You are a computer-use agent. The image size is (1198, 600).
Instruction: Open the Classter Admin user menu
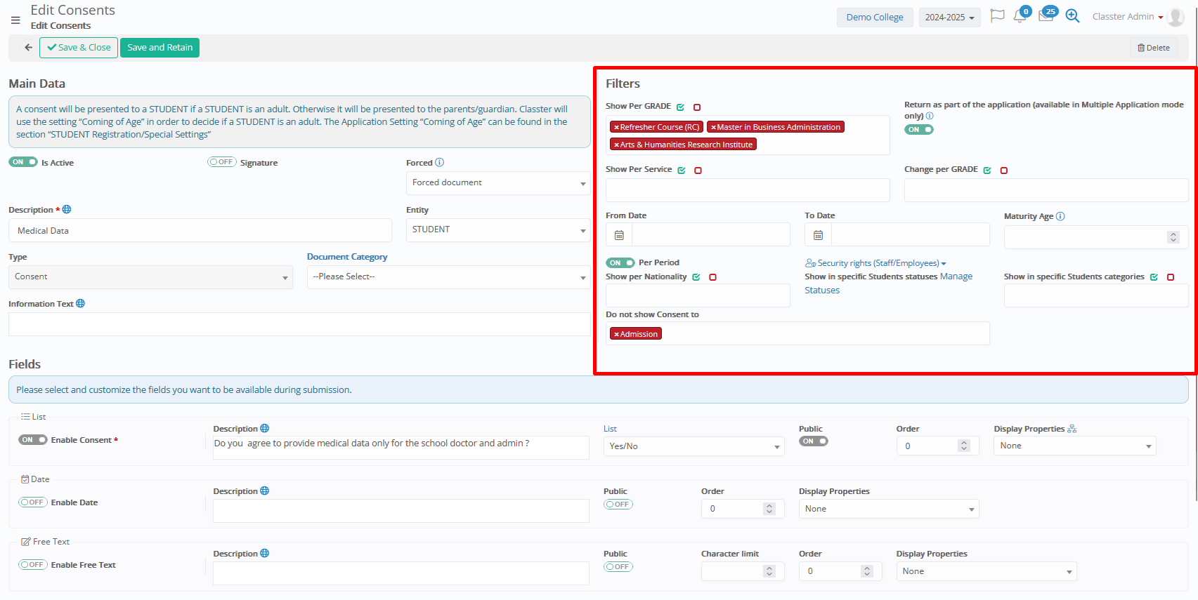1127,17
